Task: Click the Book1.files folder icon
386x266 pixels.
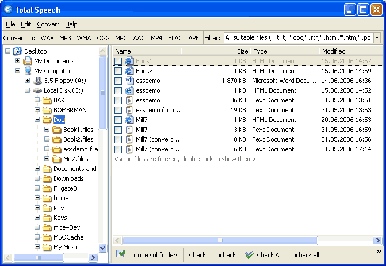Action: click(56, 130)
